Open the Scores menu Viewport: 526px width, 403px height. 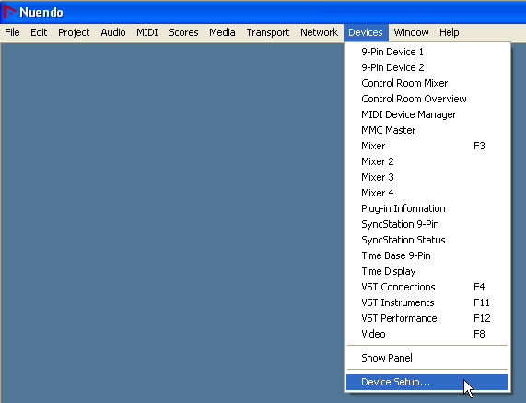click(183, 32)
